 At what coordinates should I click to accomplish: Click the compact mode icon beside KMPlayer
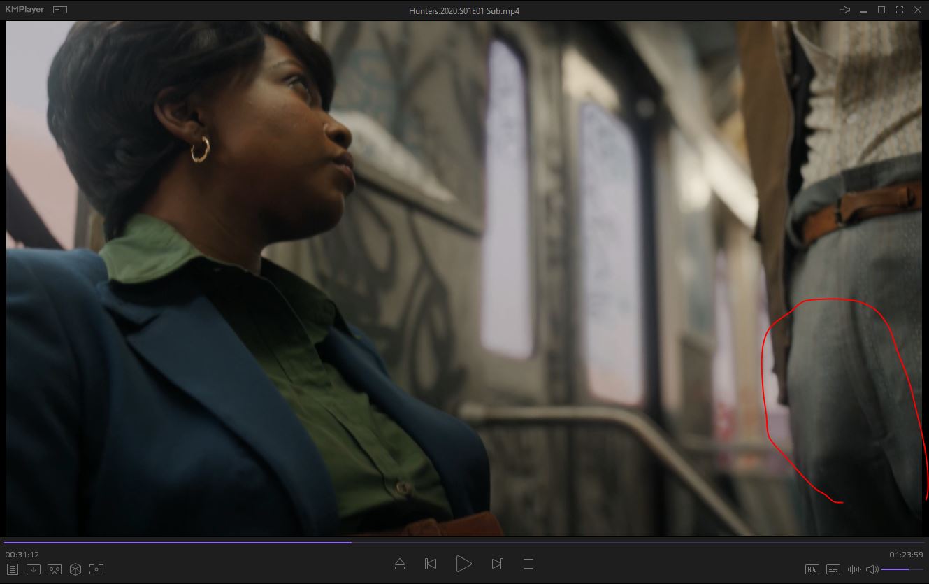tap(60, 10)
